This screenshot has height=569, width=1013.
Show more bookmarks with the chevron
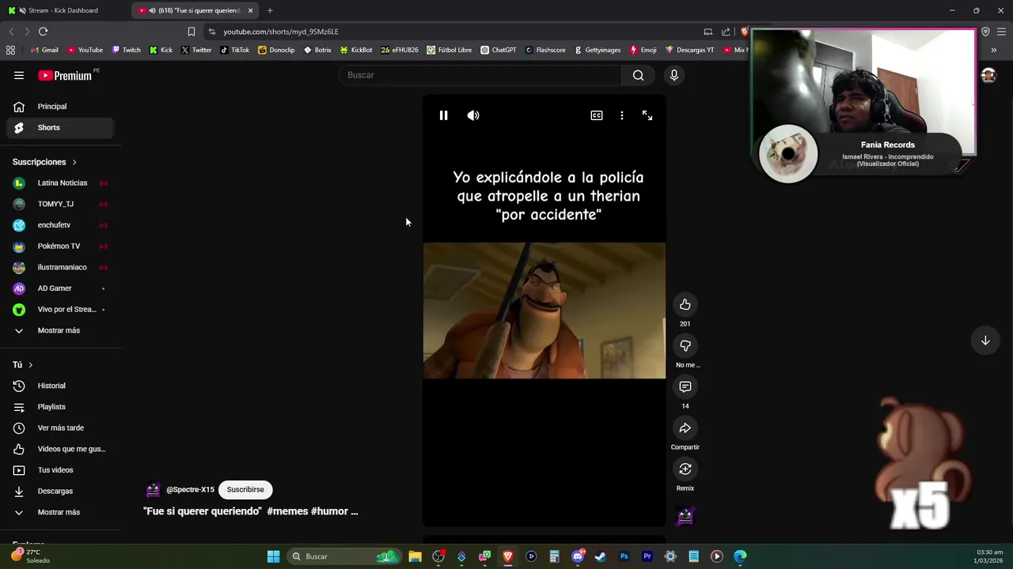tap(994, 50)
